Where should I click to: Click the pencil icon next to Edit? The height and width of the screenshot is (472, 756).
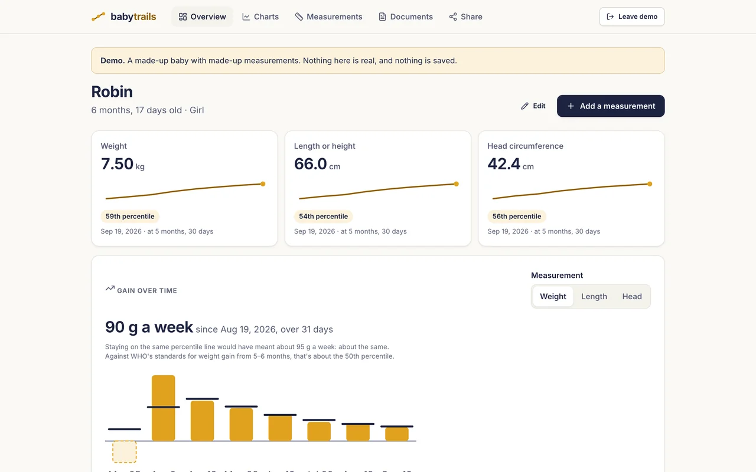coord(524,106)
